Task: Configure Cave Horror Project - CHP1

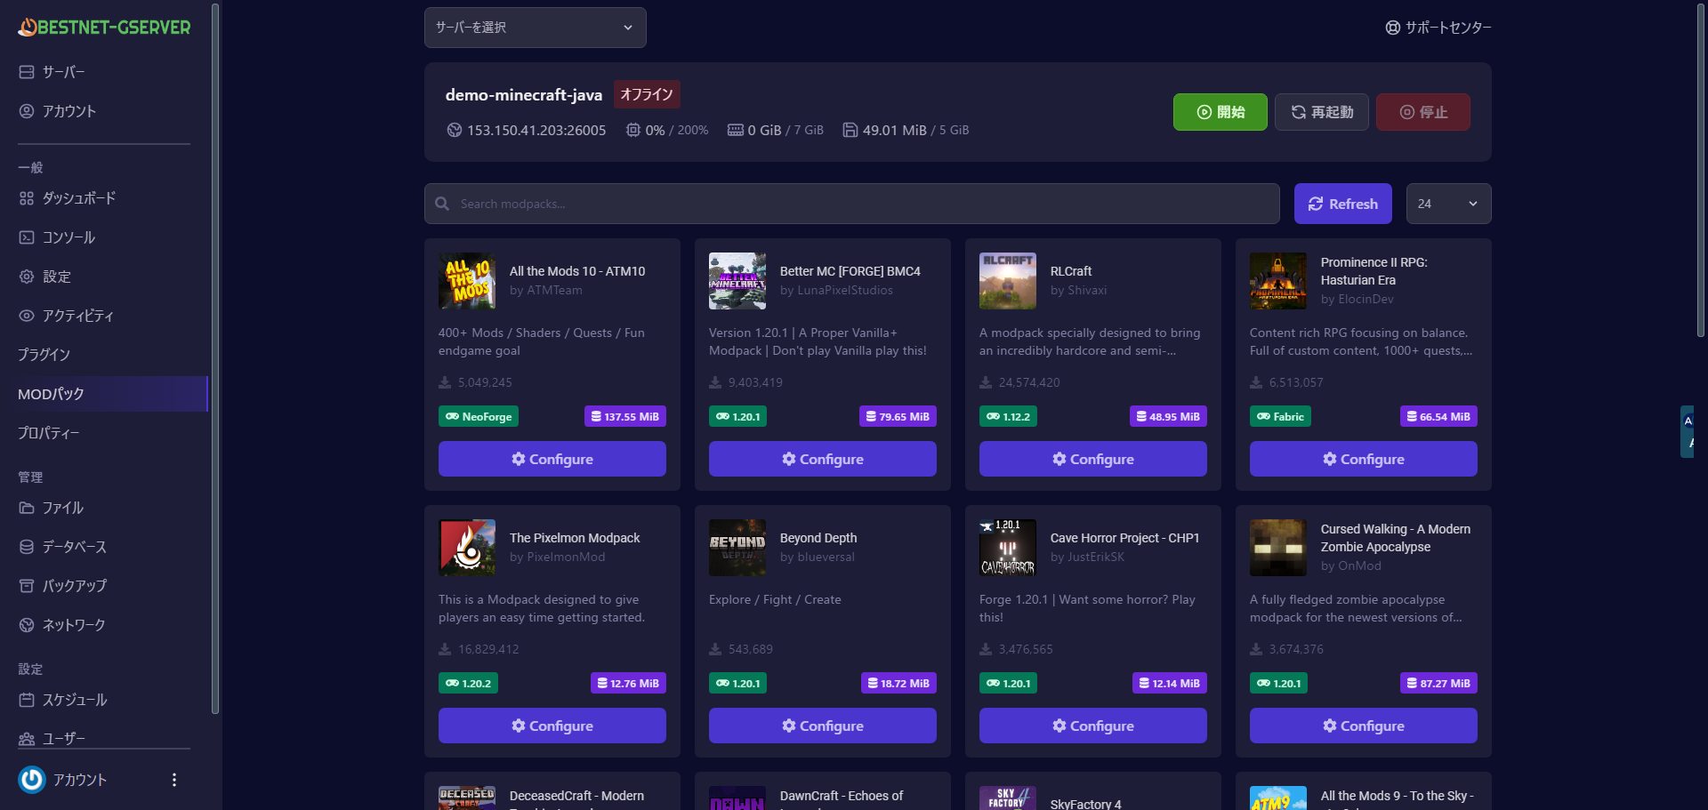Action: [1093, 726]
